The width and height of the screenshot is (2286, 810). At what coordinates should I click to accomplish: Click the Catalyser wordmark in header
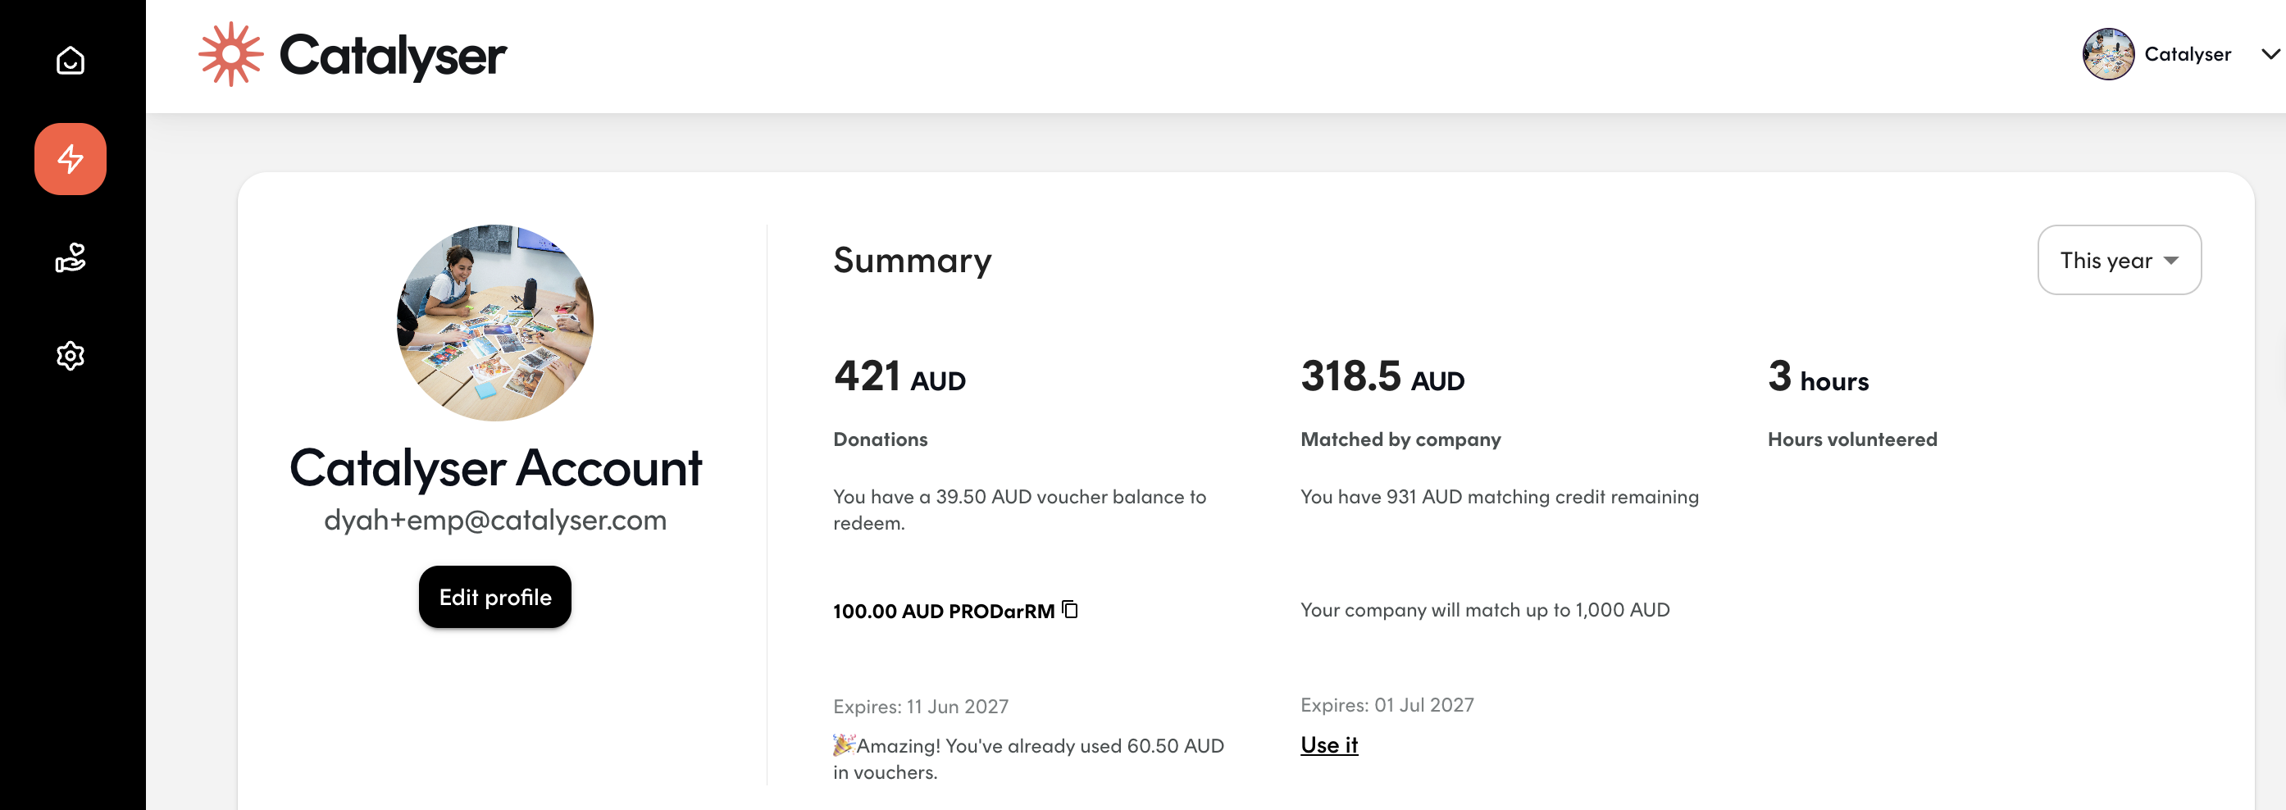click(x=393, y=55)
